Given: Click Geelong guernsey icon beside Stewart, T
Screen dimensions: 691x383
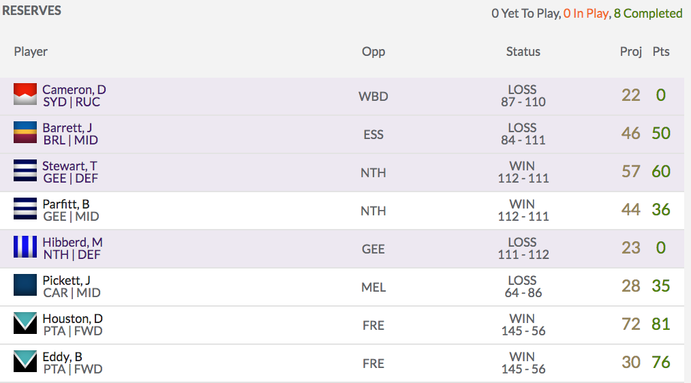Looking at the screenshot, I should click(x=25, y=170).
